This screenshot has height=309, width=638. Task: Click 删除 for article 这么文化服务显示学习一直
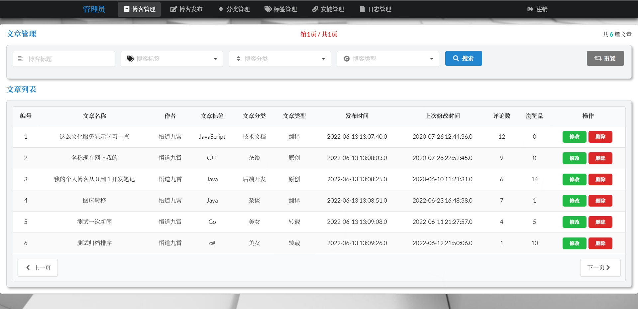pos(600,137)
